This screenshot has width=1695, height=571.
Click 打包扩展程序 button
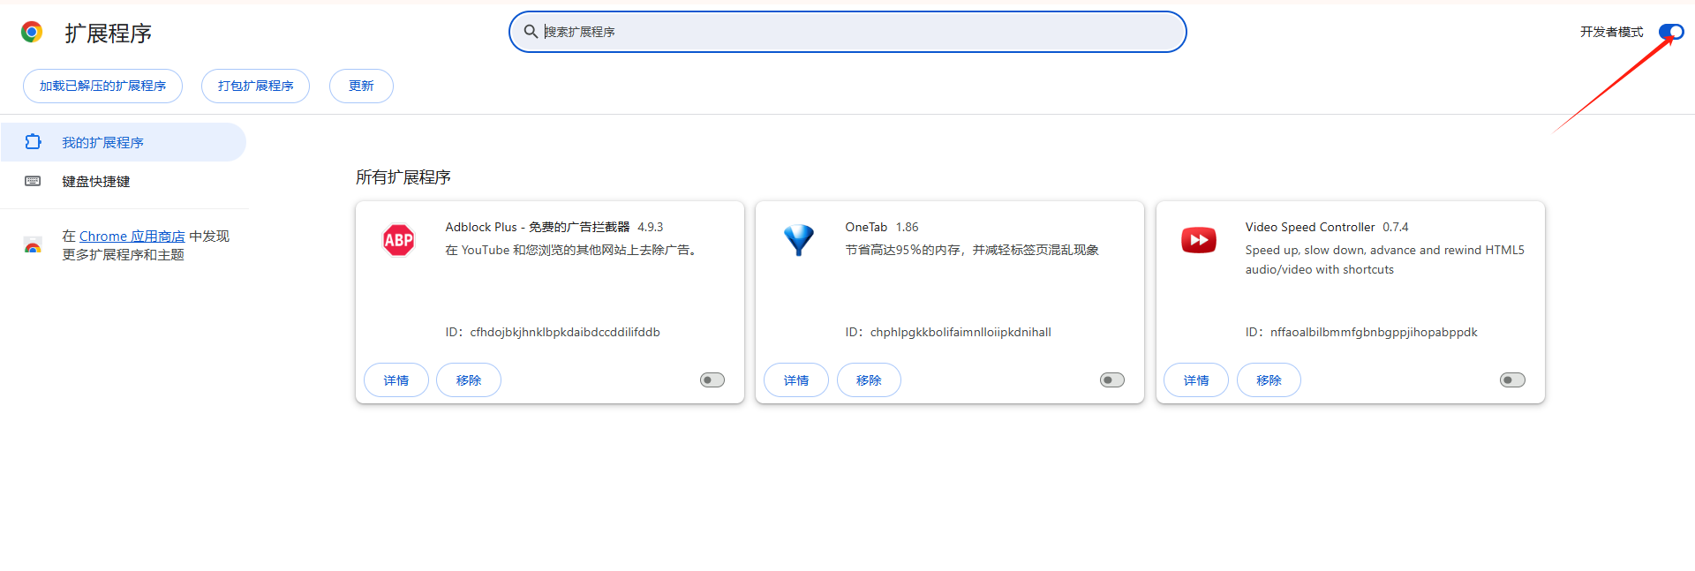(x=255, y=86)
